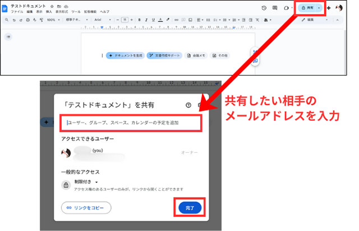The width and height of the screenshot is (359, 231).
Task: Toggle italic formatting in toolbar
Action: 146,20
